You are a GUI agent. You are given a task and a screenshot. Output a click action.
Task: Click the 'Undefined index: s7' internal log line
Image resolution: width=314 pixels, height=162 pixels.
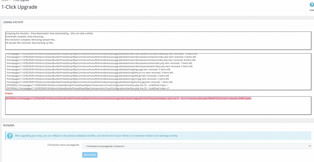coord(88,88)
